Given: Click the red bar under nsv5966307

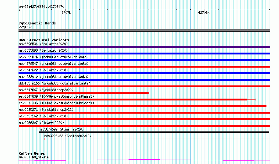Looking at the screenshot, I should click(x=144, y=126).
